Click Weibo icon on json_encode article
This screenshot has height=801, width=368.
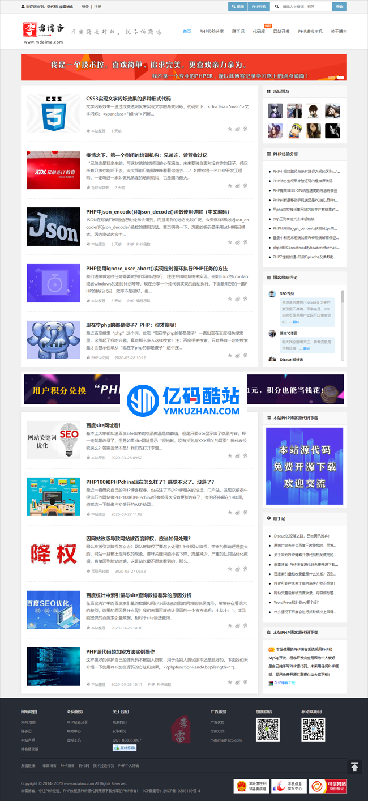(x=238, y=242)
